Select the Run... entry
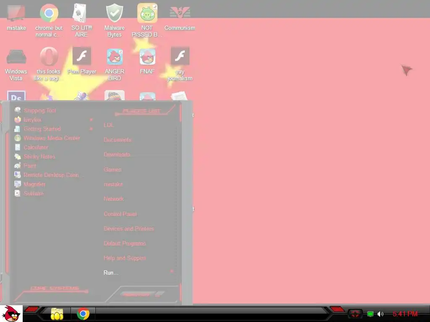430x322 pixels. 111,273
